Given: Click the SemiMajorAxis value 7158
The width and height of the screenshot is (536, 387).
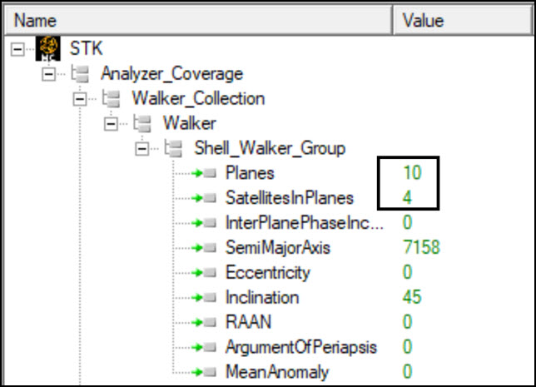Looking at the screenshot, I should click(420, 248).
